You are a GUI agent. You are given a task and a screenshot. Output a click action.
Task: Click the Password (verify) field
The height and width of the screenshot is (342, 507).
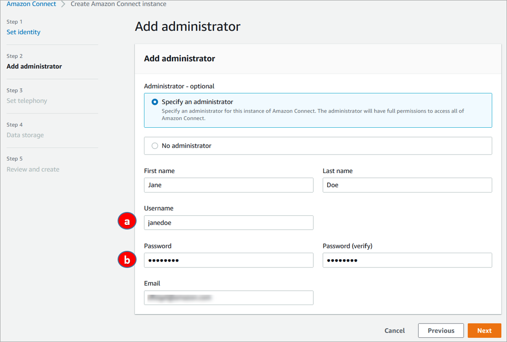pos(407,260)
